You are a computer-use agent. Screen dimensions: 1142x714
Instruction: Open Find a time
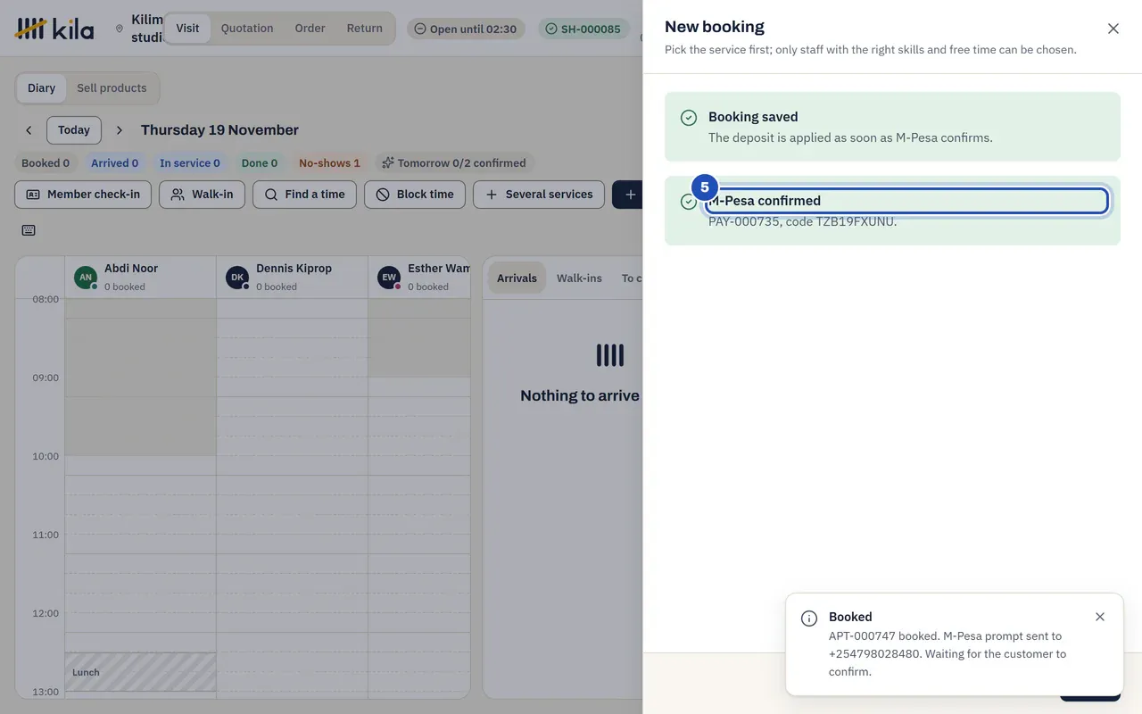tap(304, 195)
